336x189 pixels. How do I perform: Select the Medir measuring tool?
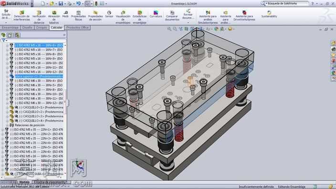tap(65, 14)
